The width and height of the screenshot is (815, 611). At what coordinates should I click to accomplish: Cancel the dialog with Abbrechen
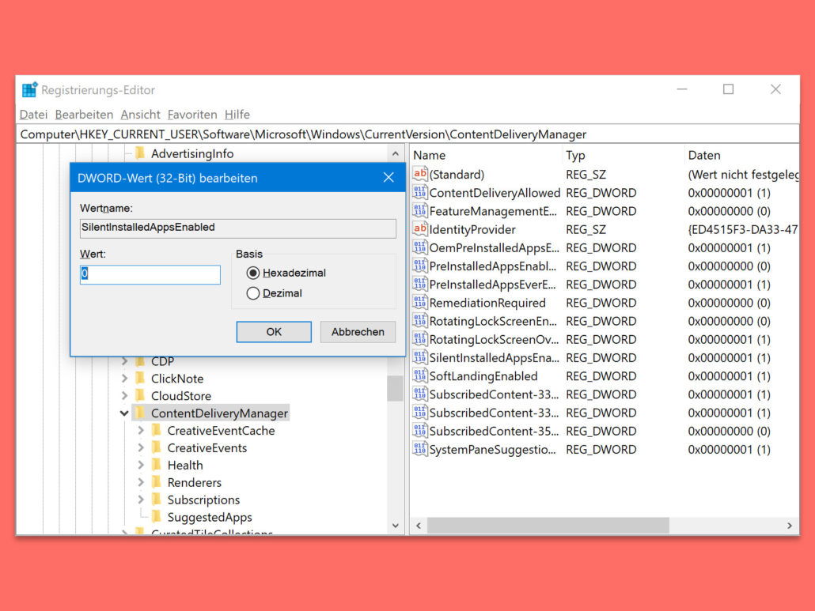(x=358, y=332)
